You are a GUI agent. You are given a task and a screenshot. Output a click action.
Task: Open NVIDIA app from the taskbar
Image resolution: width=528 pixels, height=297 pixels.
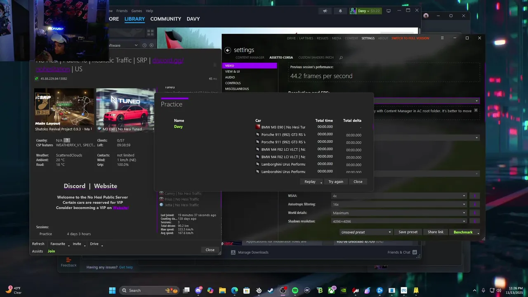(x=343, y=290)
